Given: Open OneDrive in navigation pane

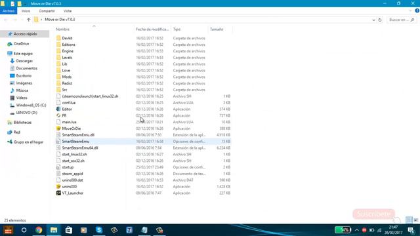Looking at the screenshot, I should point(21,44).
